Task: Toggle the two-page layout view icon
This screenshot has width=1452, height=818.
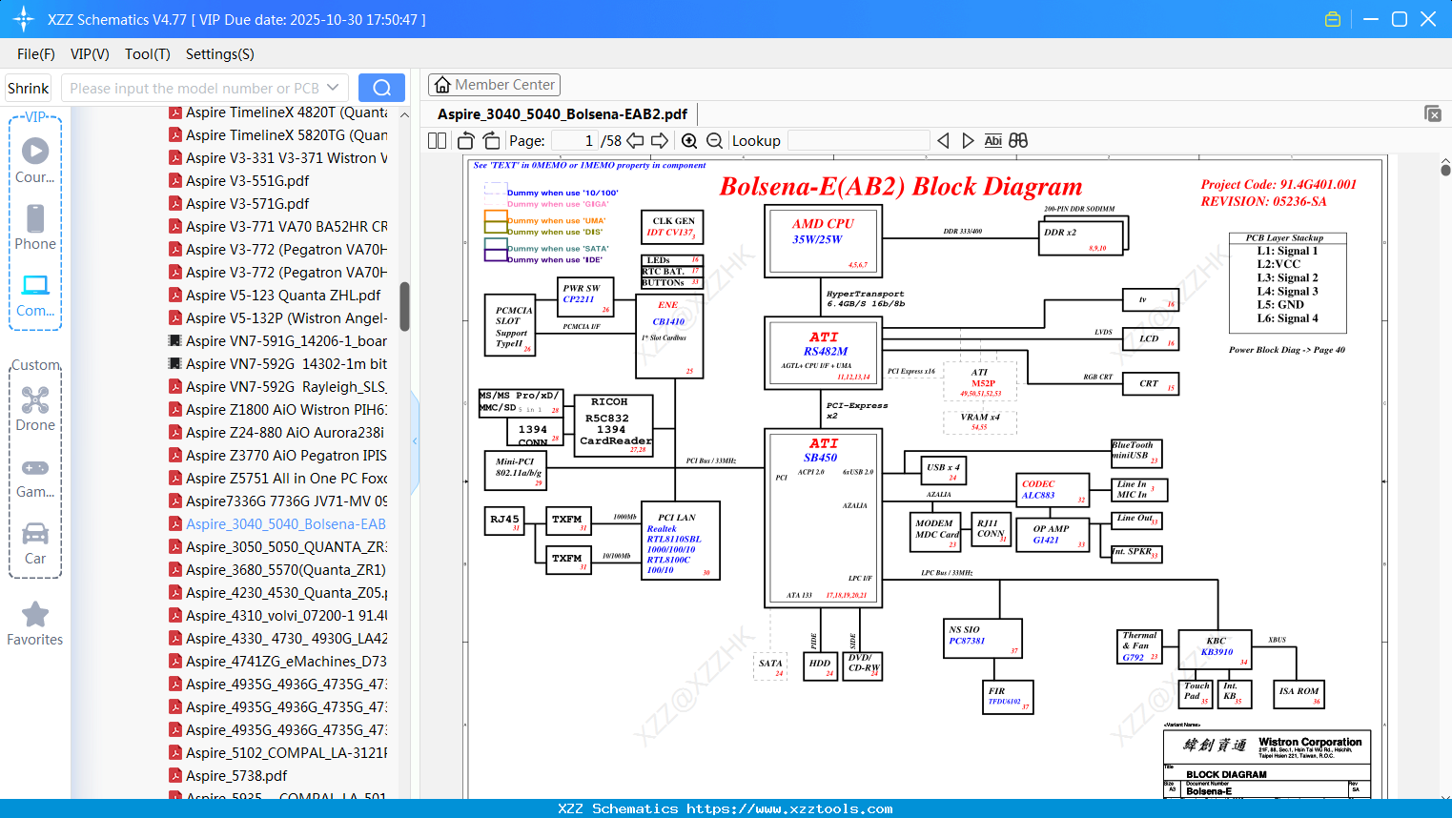Action: coord(437,141)
